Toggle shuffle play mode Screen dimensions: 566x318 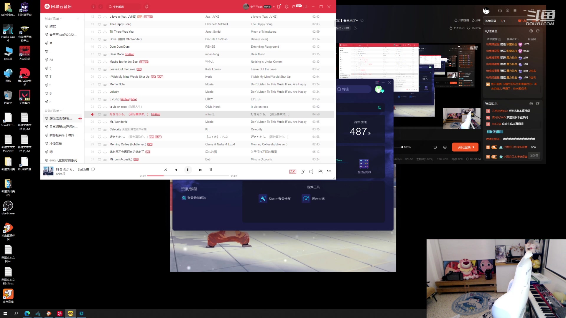(165, 170)
